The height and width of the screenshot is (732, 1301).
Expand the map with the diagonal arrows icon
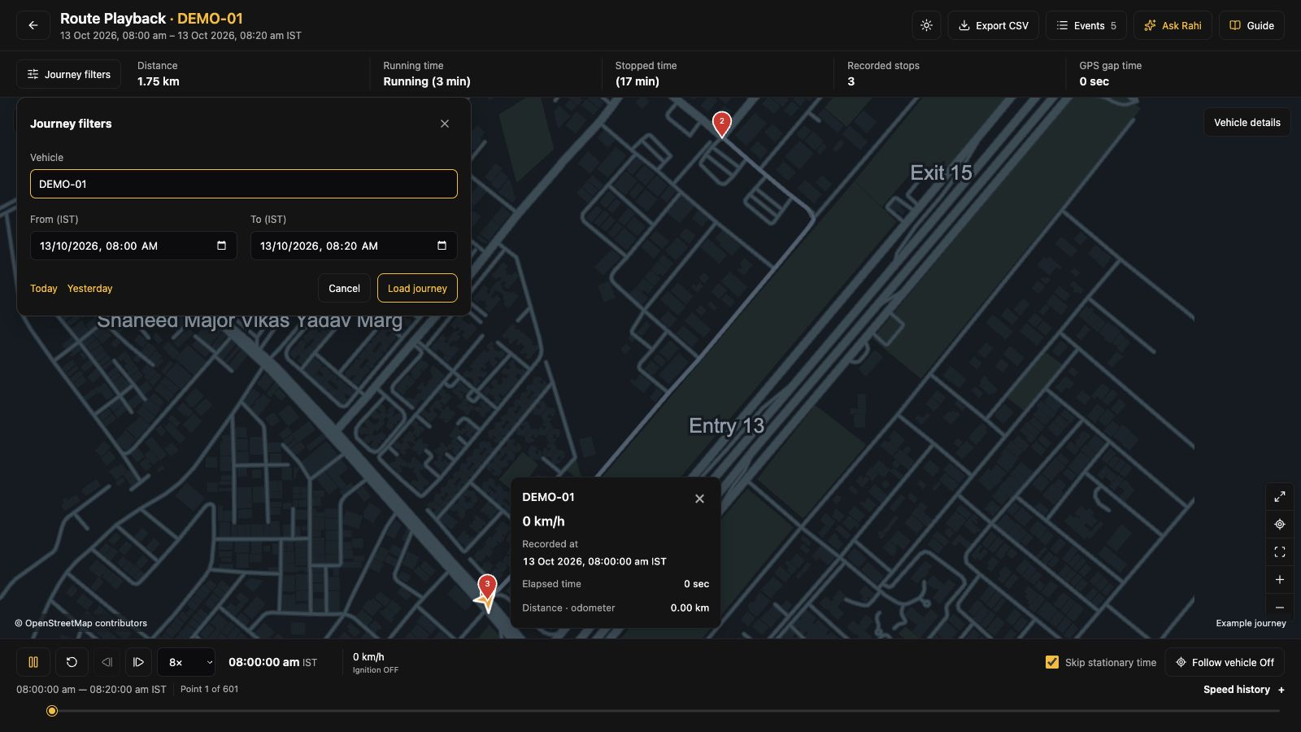click(1279, 496)
